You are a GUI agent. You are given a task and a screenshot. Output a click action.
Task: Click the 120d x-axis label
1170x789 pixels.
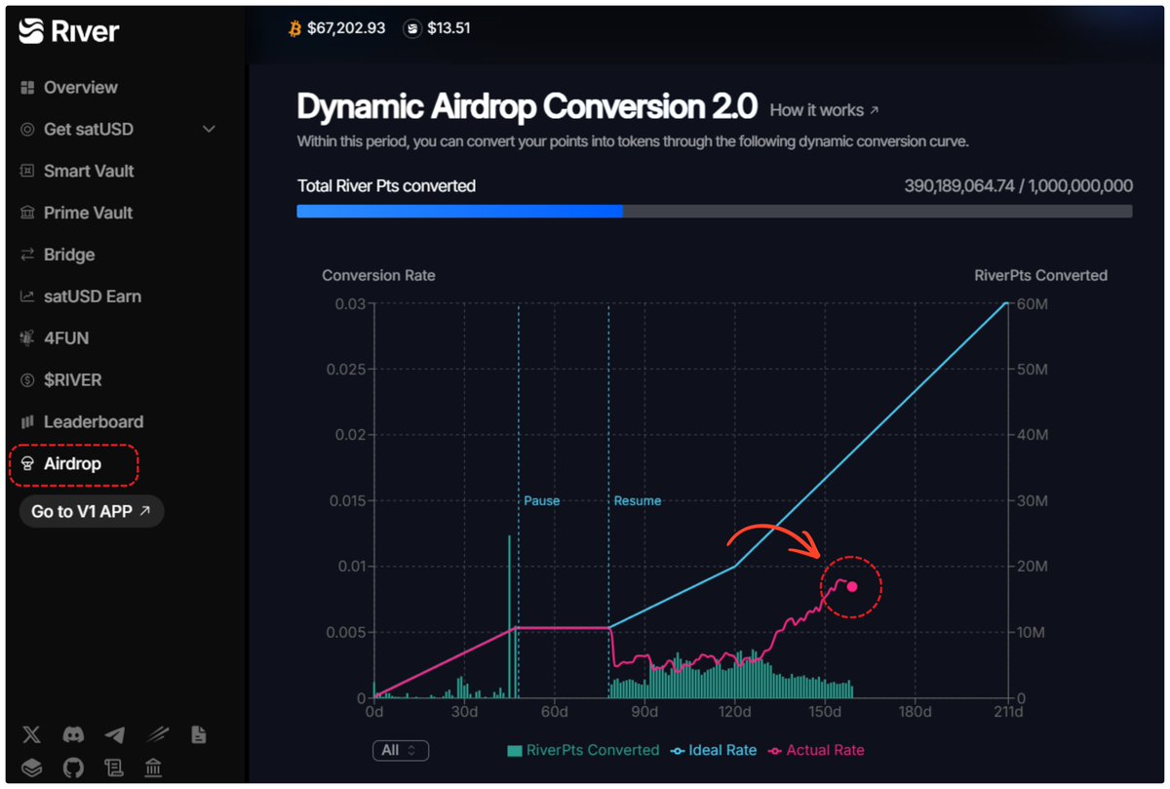tap(734, 712)
